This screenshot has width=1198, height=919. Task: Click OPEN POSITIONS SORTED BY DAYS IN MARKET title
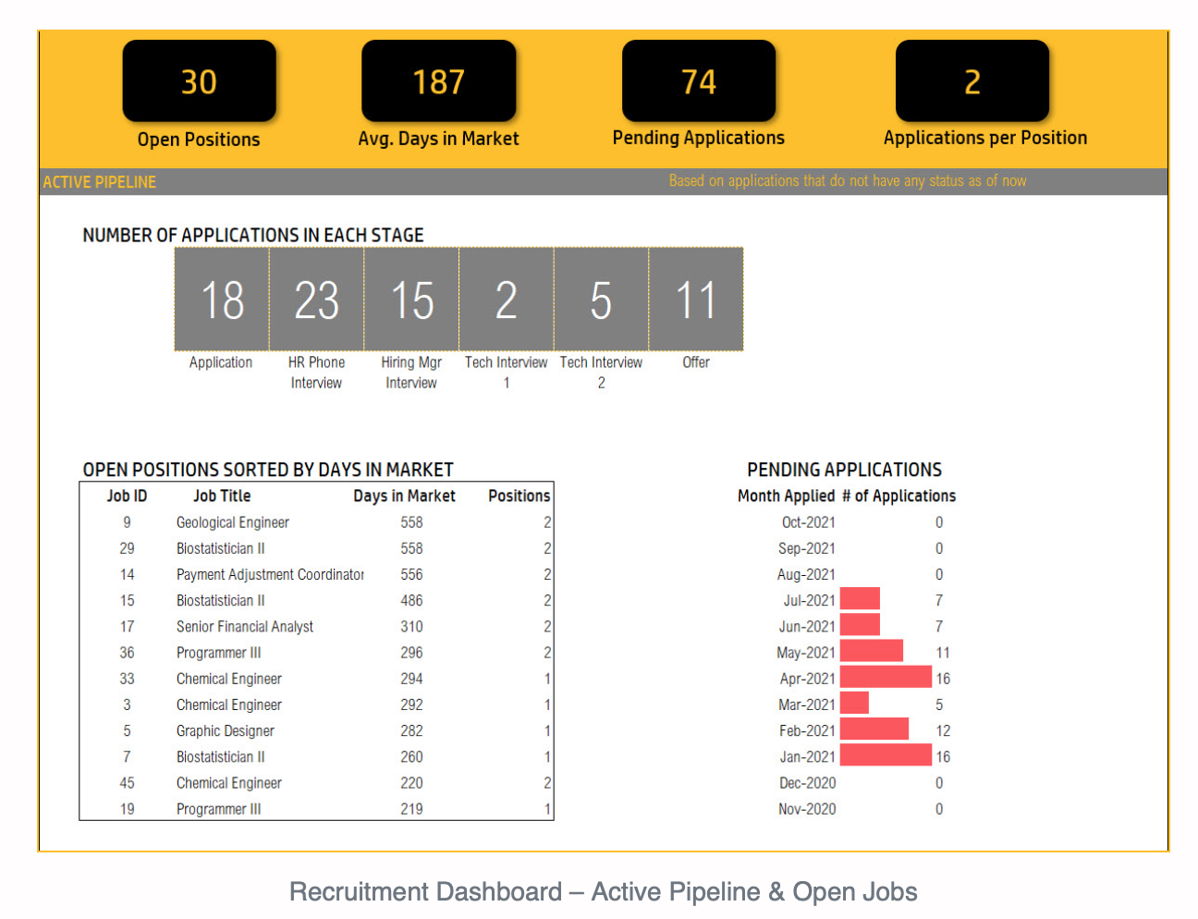coord(268,470)
